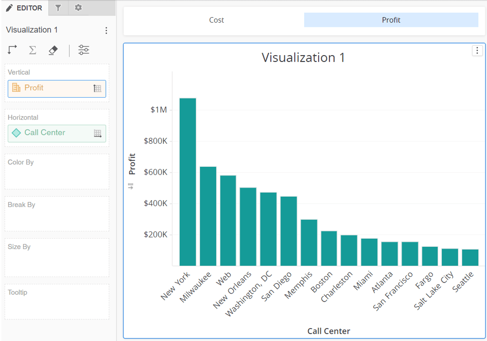Select the EDITOR panel tab
Screen dimensions: 487x341
pyautogui.click(x=24, y=8)
